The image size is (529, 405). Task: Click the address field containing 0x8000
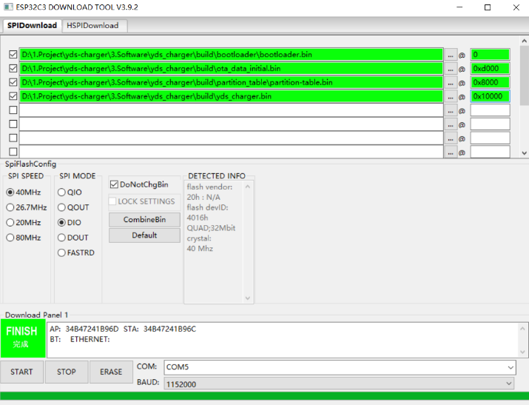pyautogui.click(x=490, y=82)
